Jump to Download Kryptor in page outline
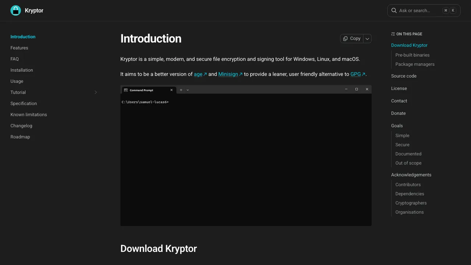Screen dimensions: 471x265 coord(409,45)
